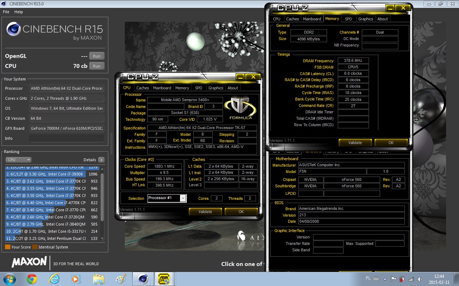Open Windows Media Player taskbar icon
The width and height of the screenshot is (459, 286).
(x=76, y=279)
